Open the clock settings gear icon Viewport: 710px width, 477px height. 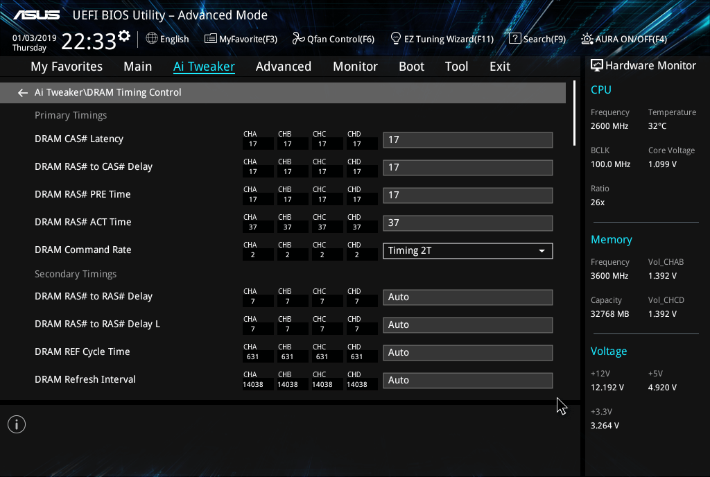pos(124,36)
